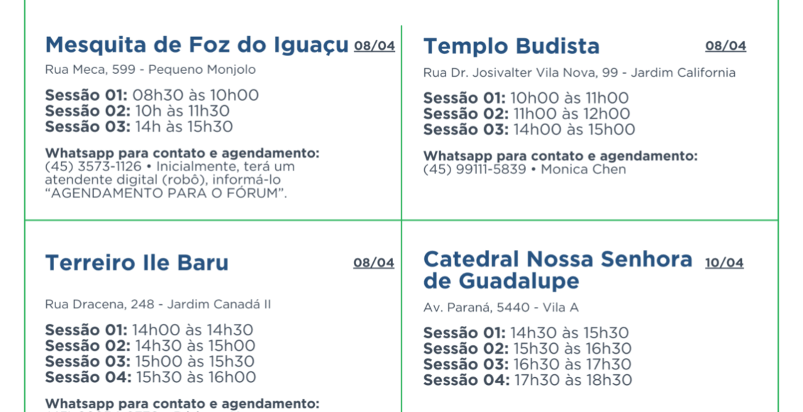Image resolution: width=803 pixels, height=412 pixels.
Task: Click the Rua Meca, 599 address
Action: [150, 70]
